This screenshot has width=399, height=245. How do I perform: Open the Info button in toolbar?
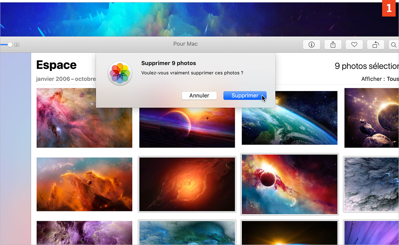pyautogui.click(x=312, y=45)
